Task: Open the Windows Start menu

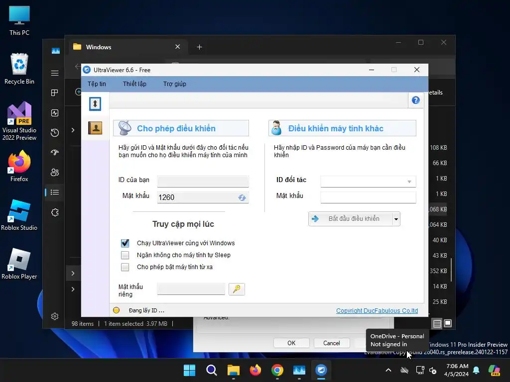Action: (189, 370)
